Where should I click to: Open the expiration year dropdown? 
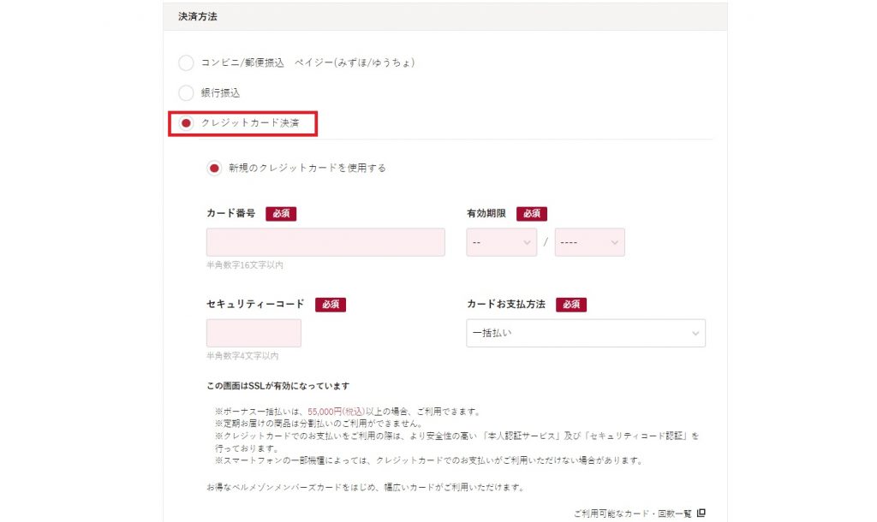click(589, 242)
